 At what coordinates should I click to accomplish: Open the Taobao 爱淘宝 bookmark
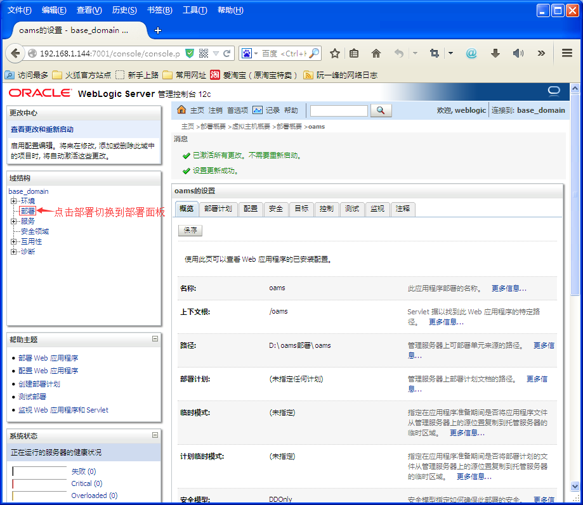pos(254,75)
